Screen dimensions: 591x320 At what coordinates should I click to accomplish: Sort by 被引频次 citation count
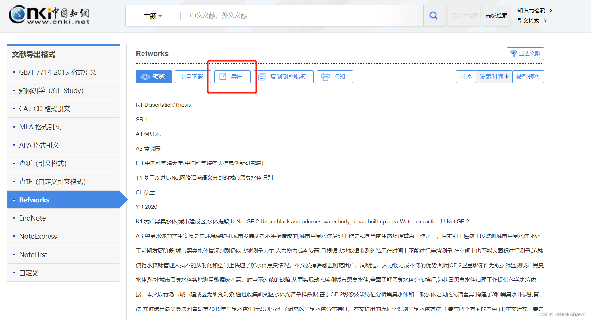528,77
